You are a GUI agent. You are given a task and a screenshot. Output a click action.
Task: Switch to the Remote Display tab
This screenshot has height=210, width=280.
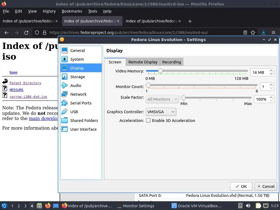tap(143, 62)
